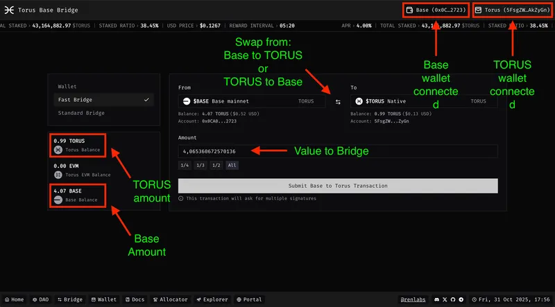Open the Telegram icon link

(462, 299)
